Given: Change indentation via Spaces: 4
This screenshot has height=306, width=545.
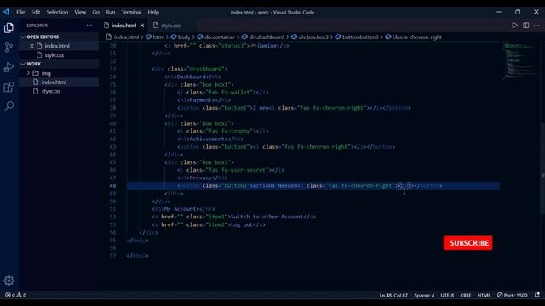Looking at the screenshot, I should click(x=424, y=295).
